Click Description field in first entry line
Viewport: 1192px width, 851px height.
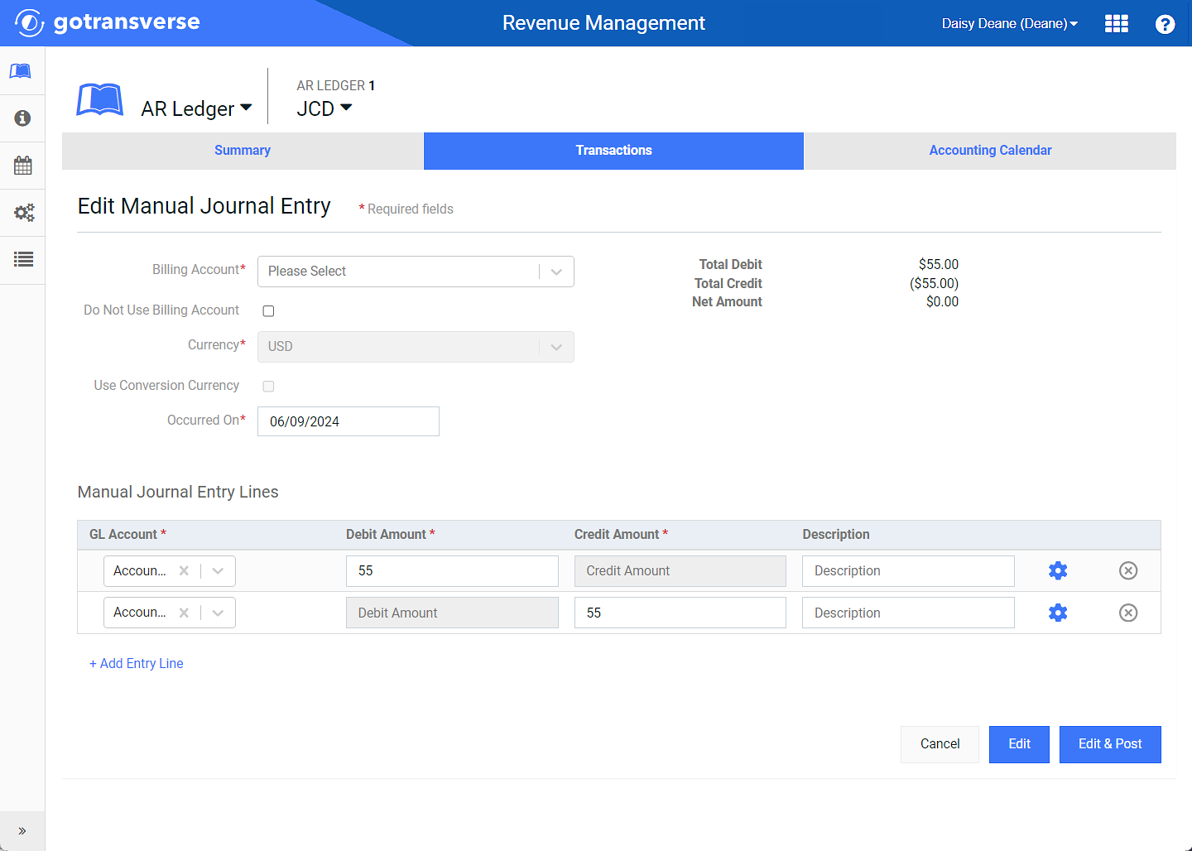(x=908, y=571)
